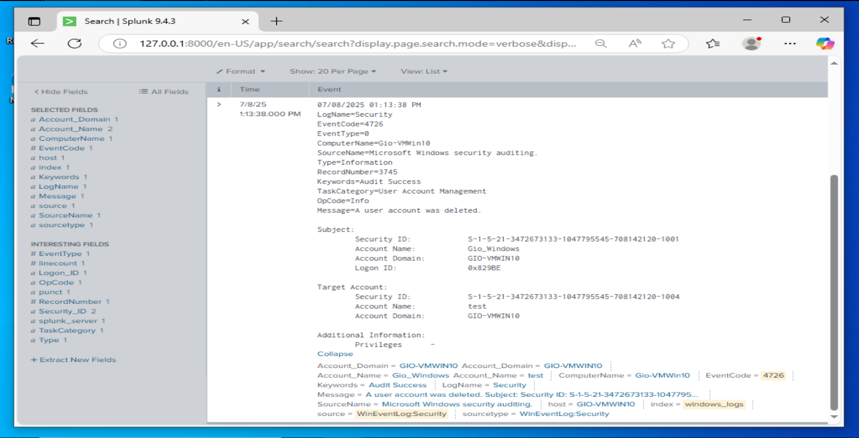Screen dimensions: 859x438
Task: Open the Type interesting field
Action: pyautogui.click(x=49, y=340)
